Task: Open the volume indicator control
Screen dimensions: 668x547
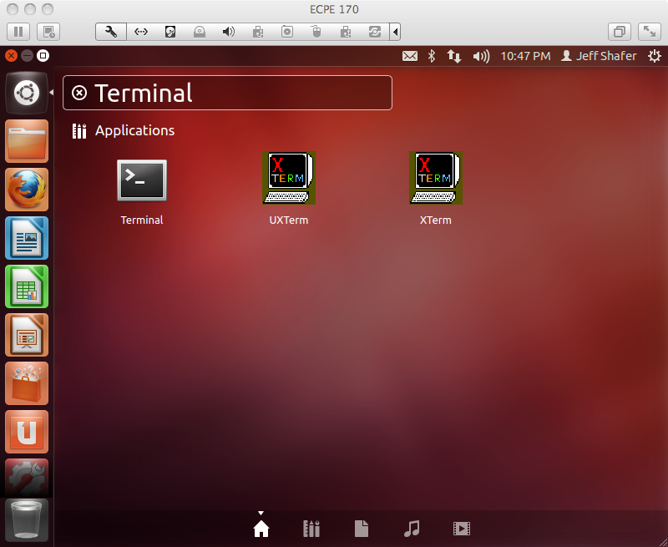Action: (x=480, y=56)
